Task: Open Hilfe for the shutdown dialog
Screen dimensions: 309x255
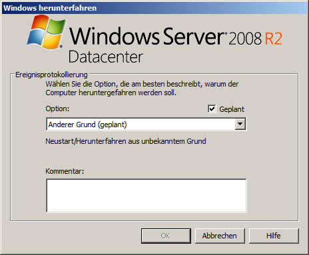Action: click(274, 236)
